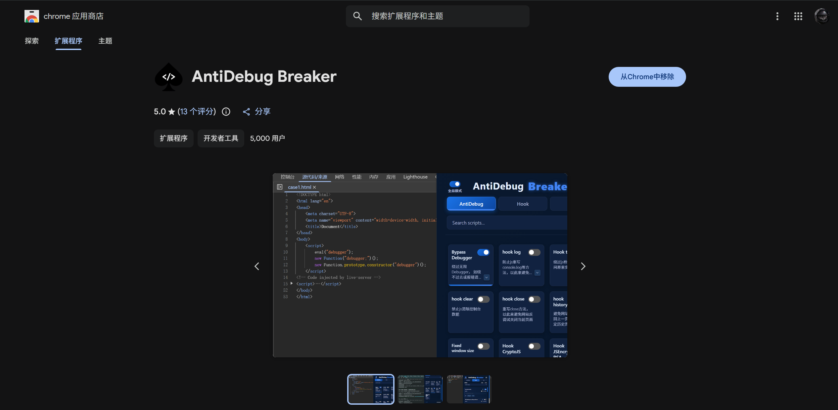The width and height of the screenshot is (838, 410).
Task: Click the AntiDebug Breaker heading
Action: point(264,77)
